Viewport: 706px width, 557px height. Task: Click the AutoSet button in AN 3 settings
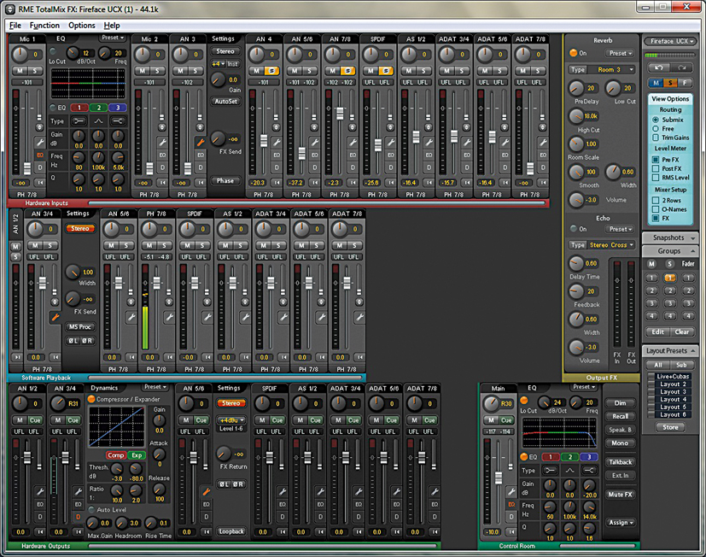coord(226,102)
